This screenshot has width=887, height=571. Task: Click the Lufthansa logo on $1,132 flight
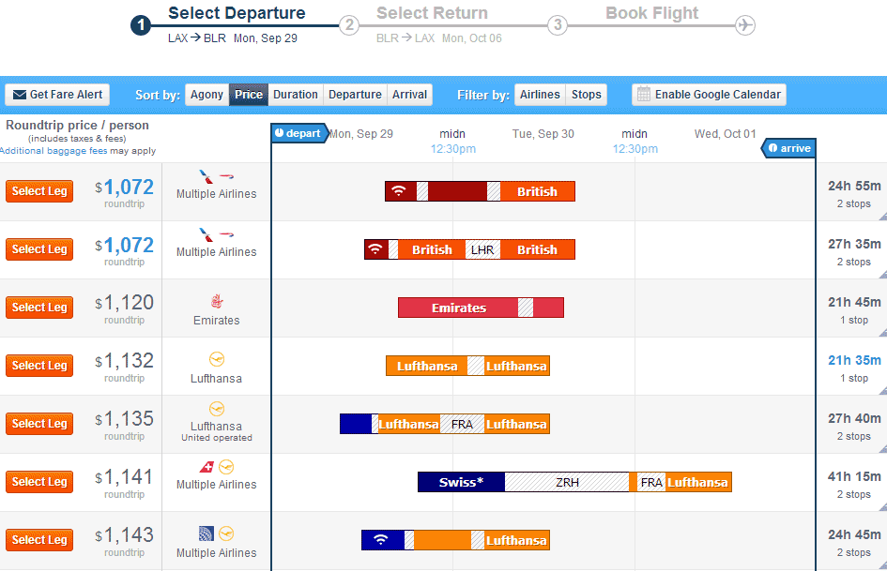(217, 359)
